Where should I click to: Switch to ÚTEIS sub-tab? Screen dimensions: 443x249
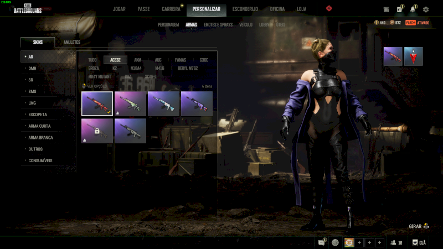[x=281, y=25]
